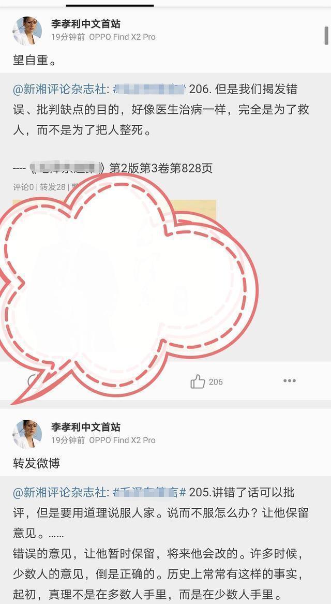View the 转发28 repost list
The height and width of the screenshot is (604, 331).
(53, 187)
